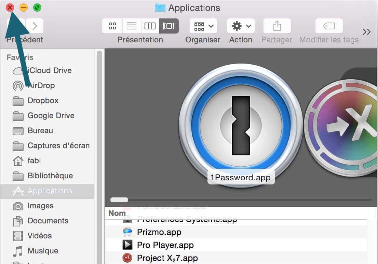Click the Project X₂7 app icon

(x=127, y=258)
